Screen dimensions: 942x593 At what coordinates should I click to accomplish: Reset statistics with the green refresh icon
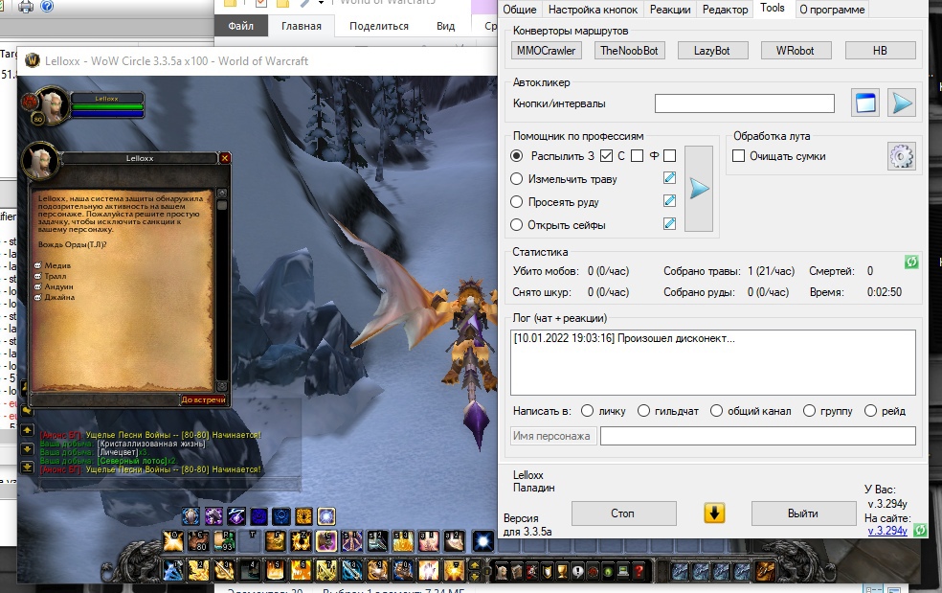click(x=911, y=262)
